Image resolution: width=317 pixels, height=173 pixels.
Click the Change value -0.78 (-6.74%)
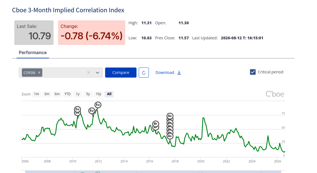click(92, 36)
